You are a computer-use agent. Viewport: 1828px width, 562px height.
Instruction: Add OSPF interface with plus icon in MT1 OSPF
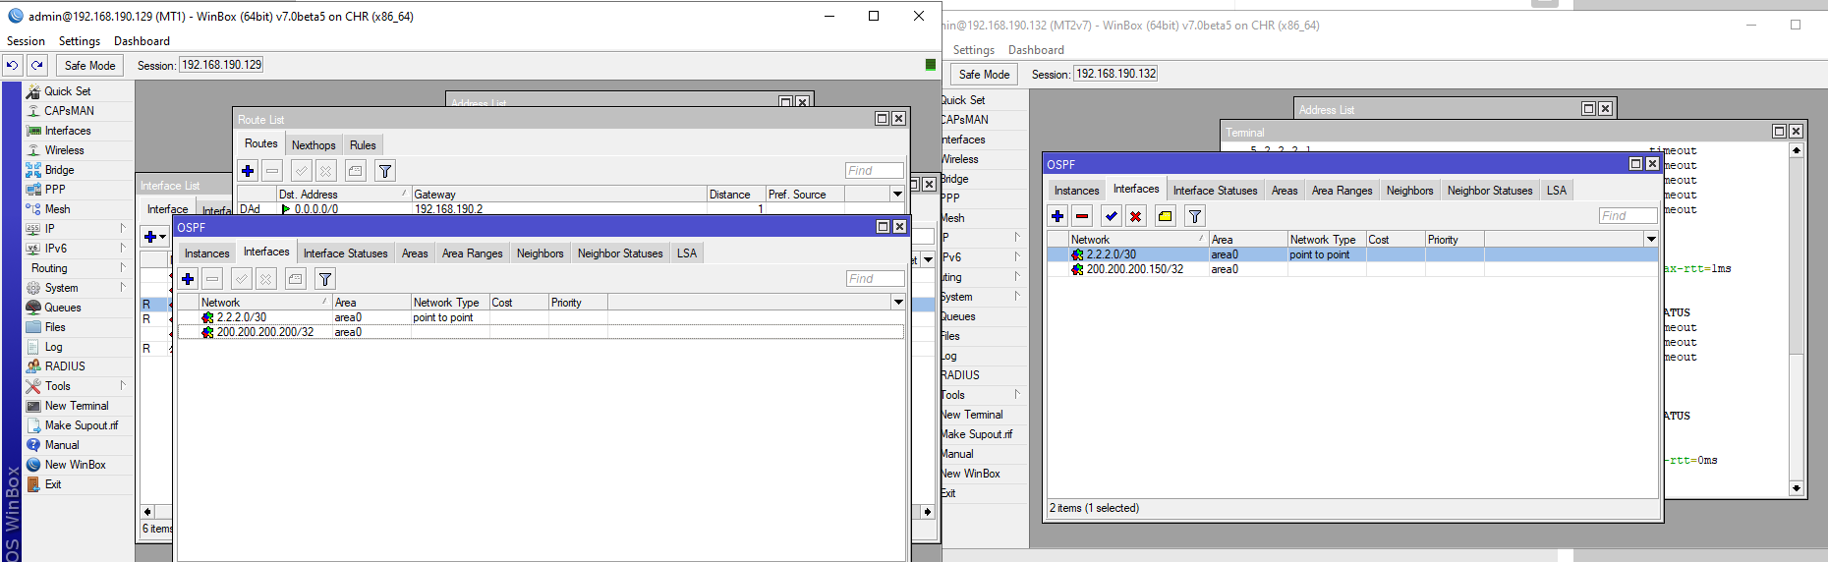[x=188, y=278]
